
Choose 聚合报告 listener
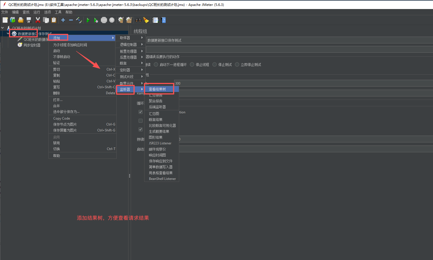tap(162, 101)
